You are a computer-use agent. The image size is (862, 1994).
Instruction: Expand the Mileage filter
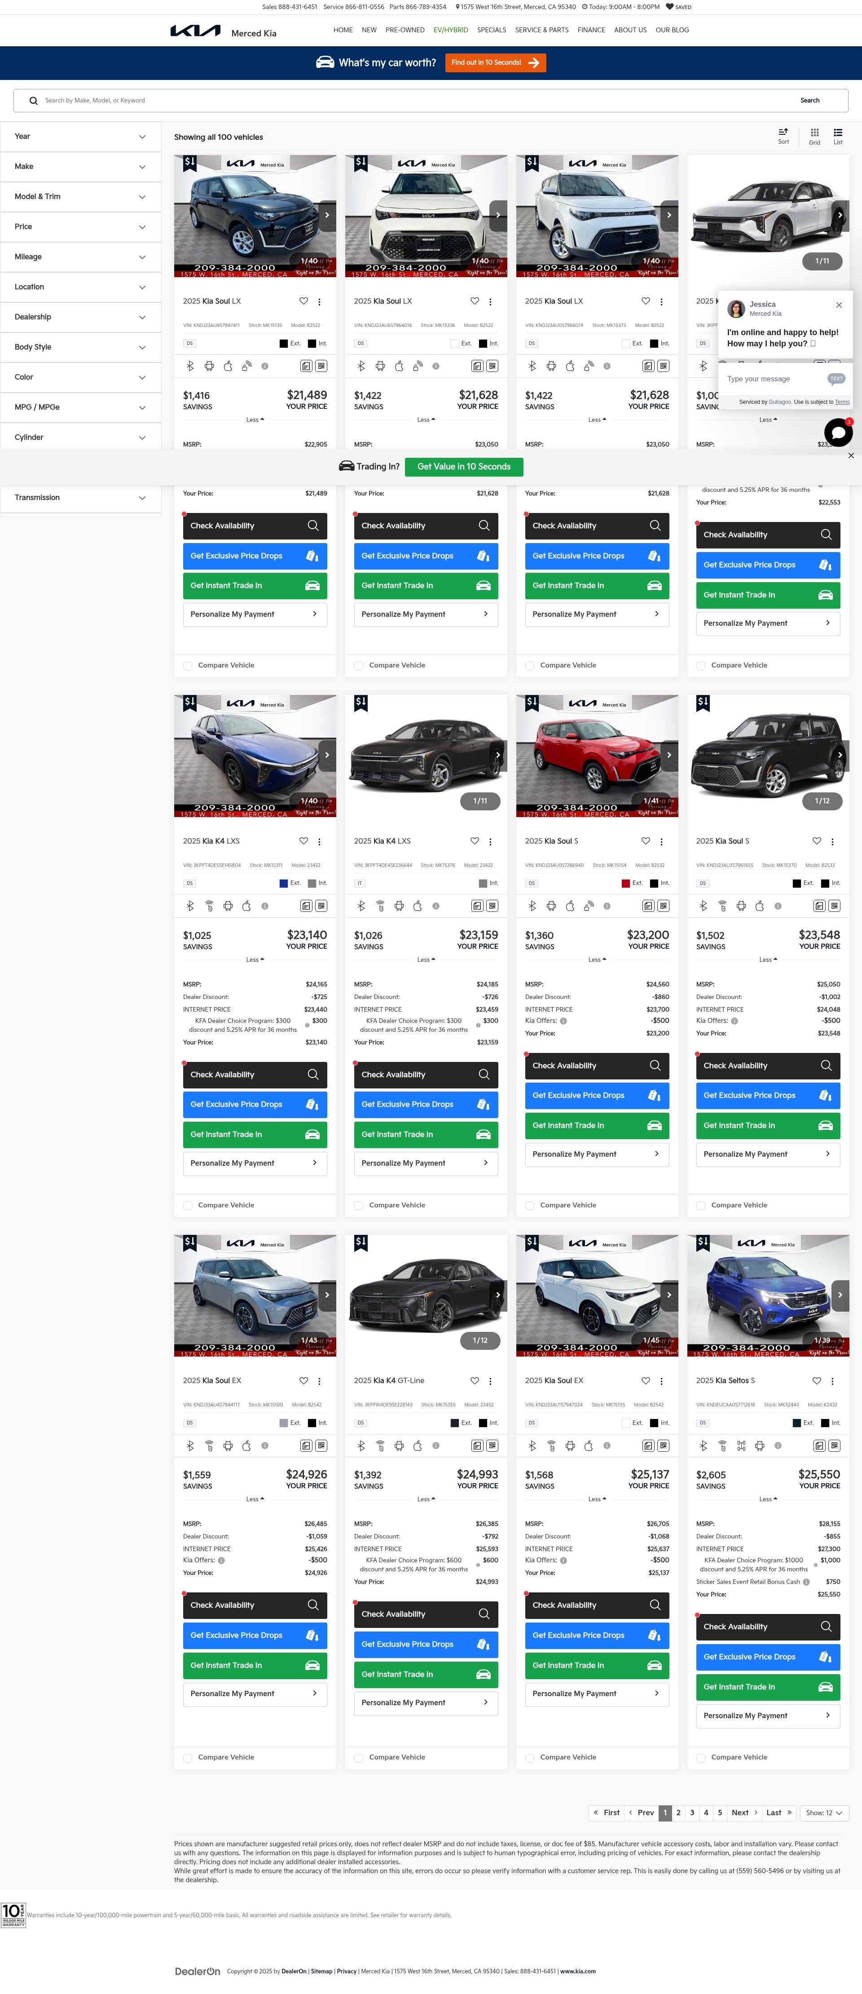tap(80, 257)
